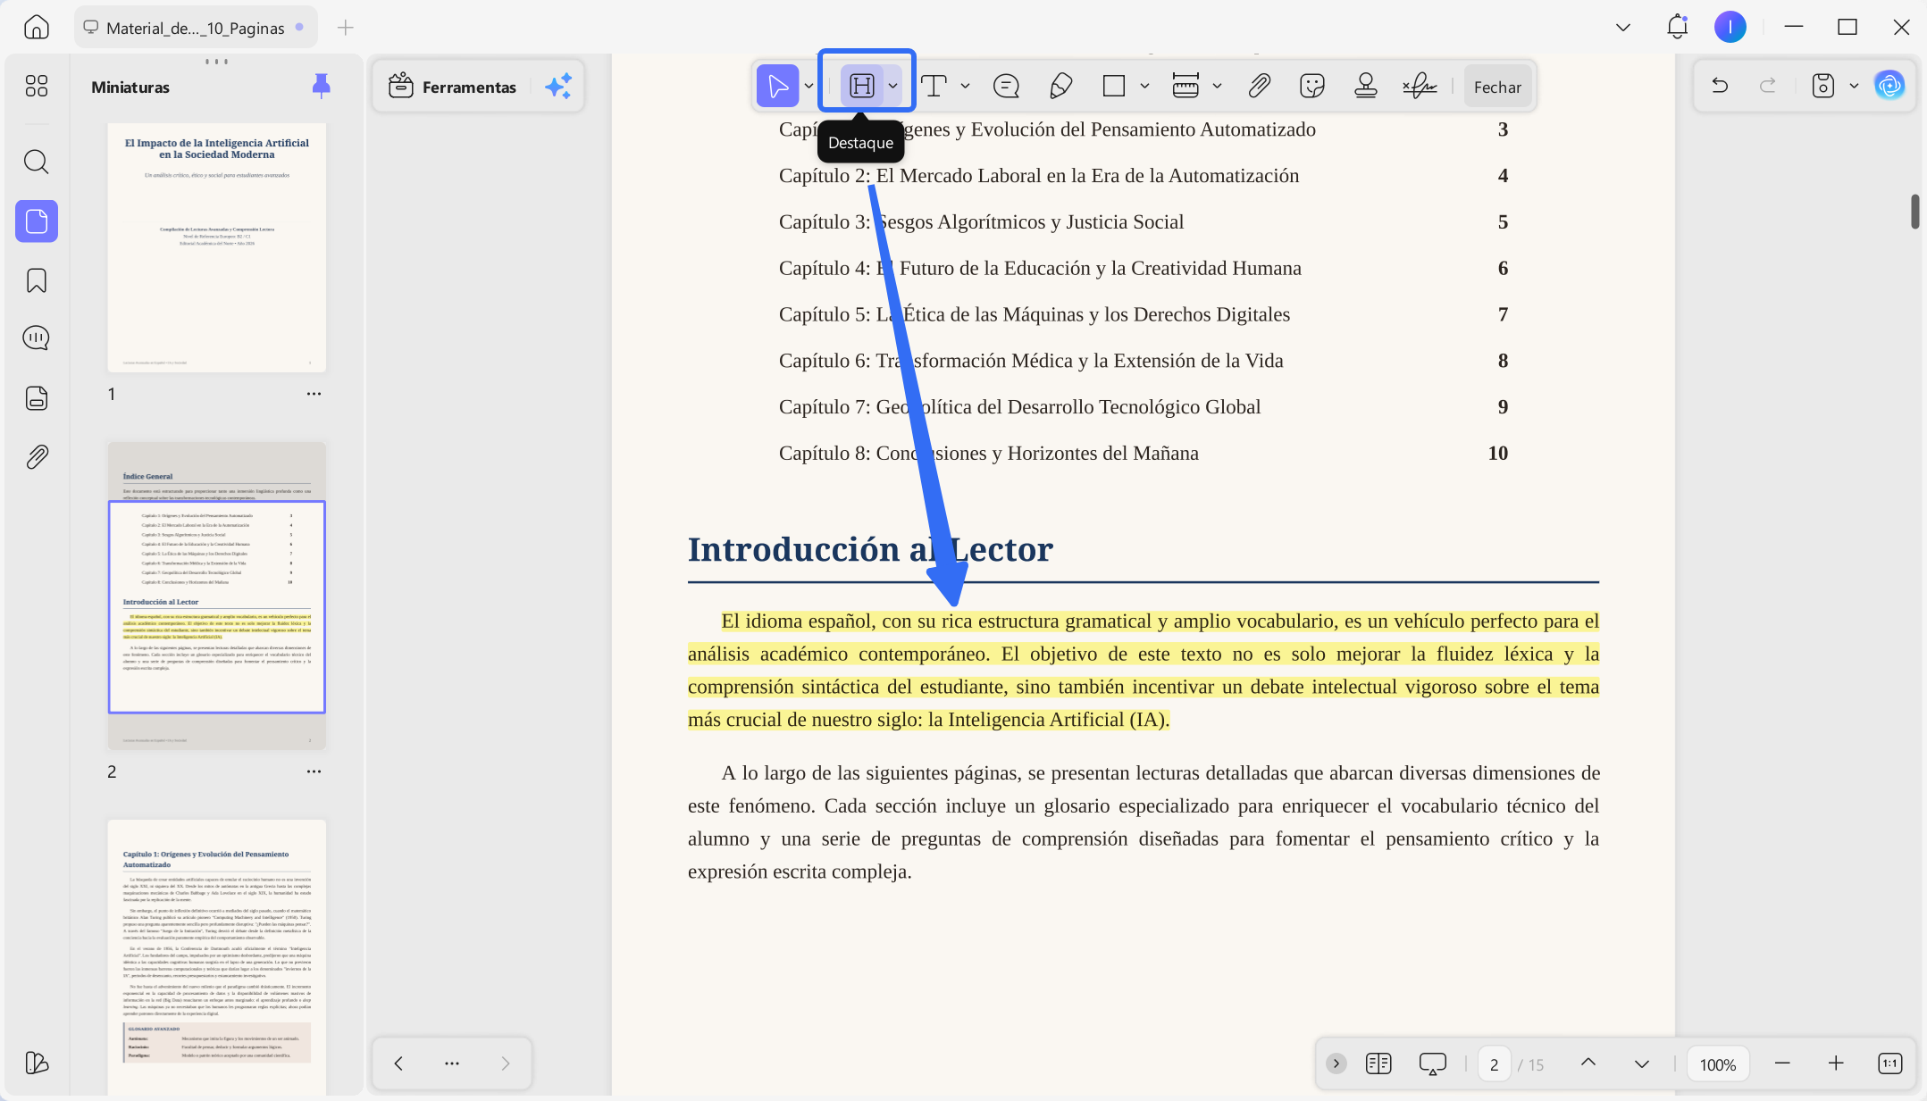Set actual size with 1:1 button
Image resolution: width=1927 pixels, height=1101 pixels.
tap(1890, 1063)
